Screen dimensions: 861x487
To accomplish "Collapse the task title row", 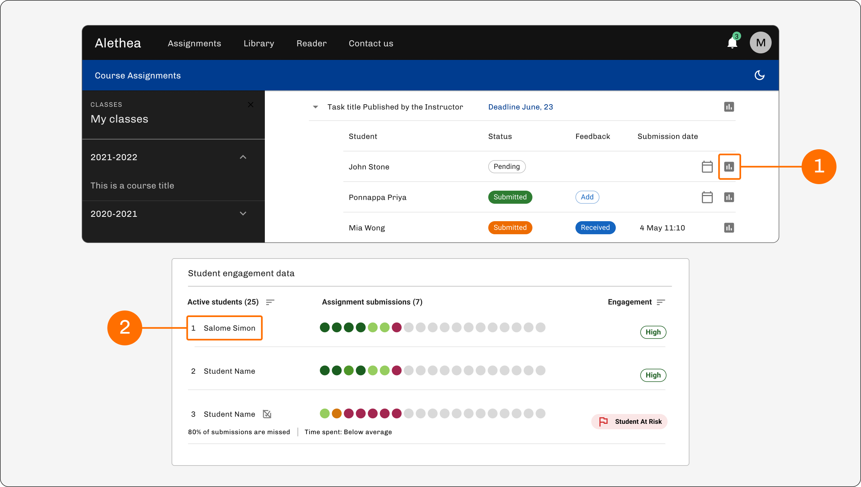I will point(315,106).
